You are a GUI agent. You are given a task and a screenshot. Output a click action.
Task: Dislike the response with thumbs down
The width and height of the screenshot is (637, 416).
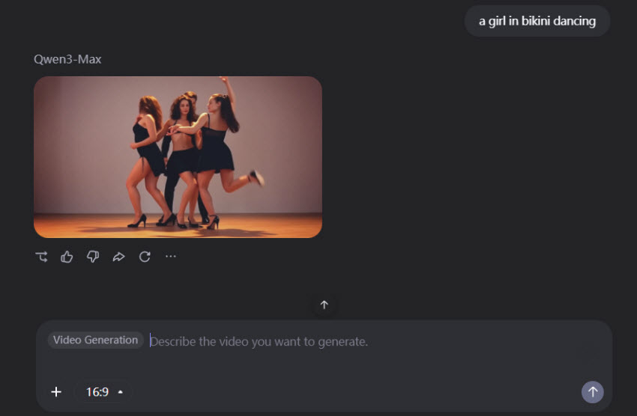click(x=93, y=257)
